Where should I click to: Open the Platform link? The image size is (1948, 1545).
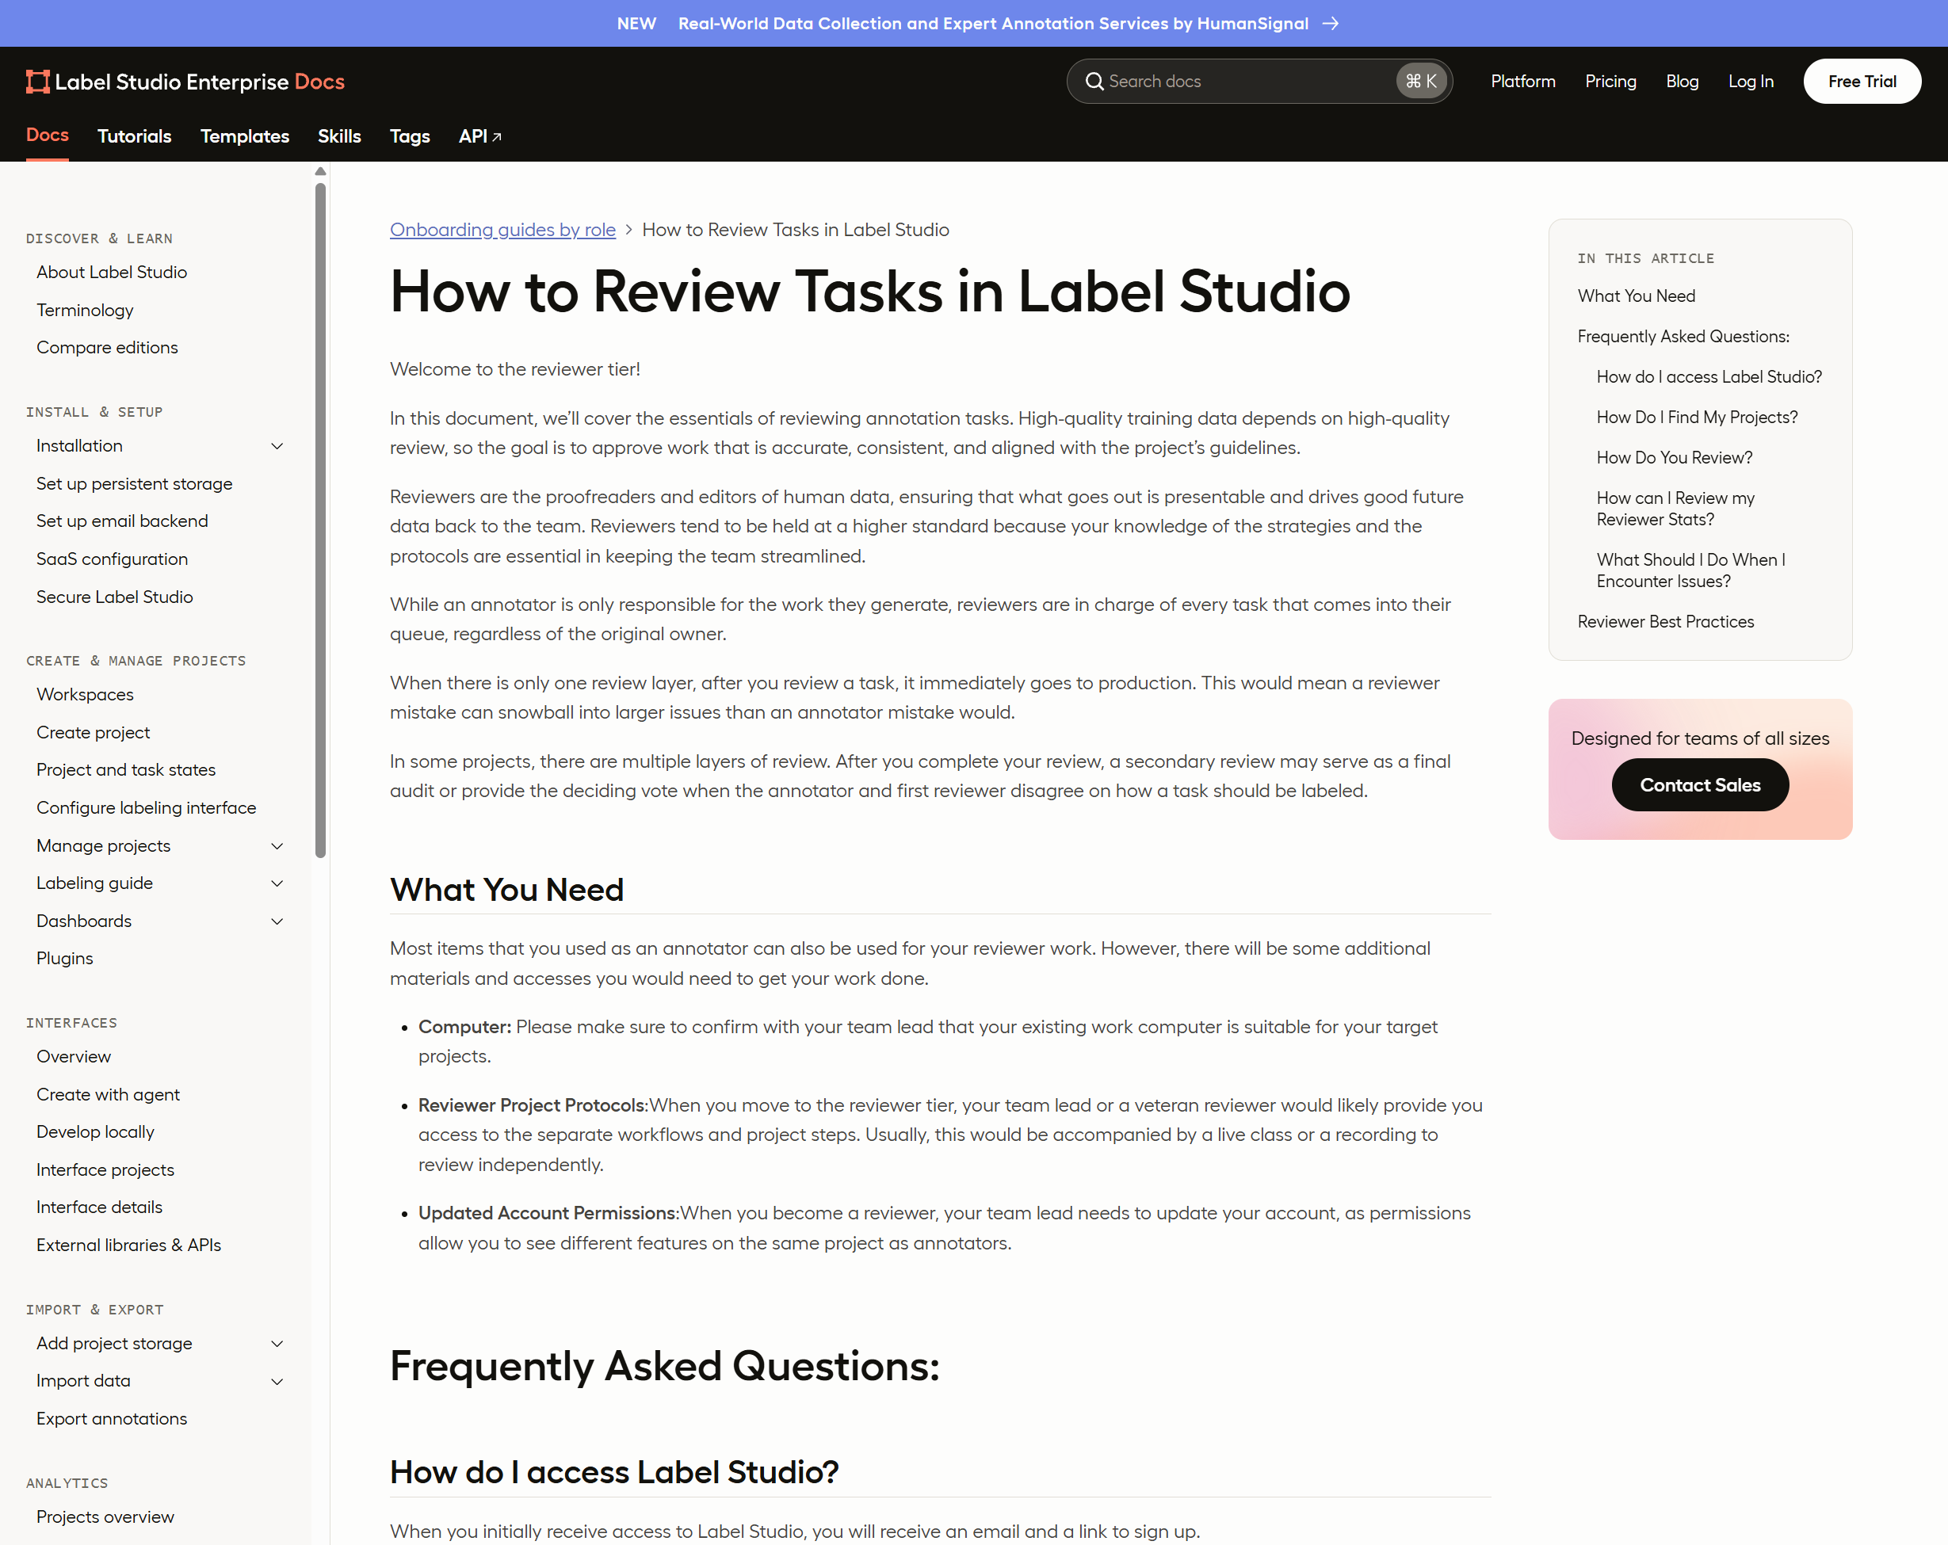coord(1522,82)
